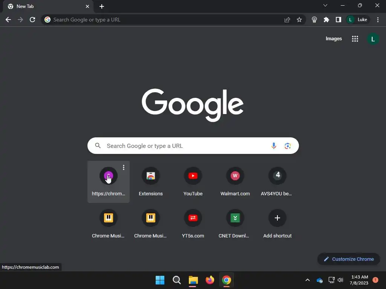Launch Firefox from the taskbar
This screenshot has height=289, width=386.
[x=210, y=280]
